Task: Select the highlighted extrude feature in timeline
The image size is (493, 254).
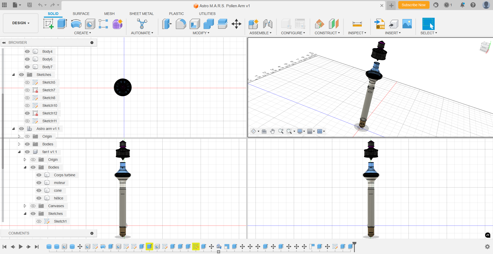Action: point(149,247)
